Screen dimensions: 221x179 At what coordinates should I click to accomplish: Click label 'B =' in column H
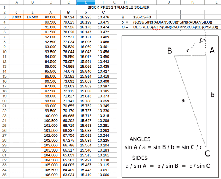[x=125, y=17]
